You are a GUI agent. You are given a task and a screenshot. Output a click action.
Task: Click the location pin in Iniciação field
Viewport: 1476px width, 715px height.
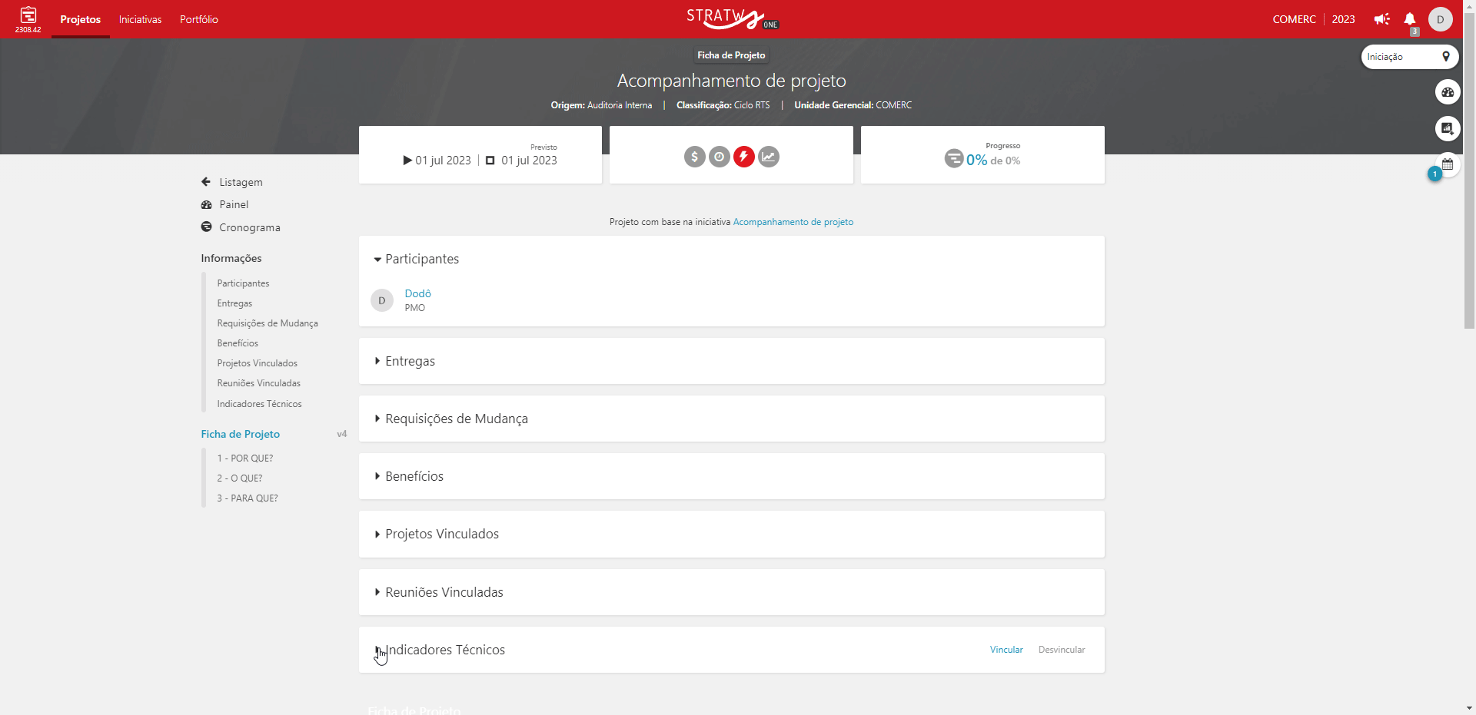click(x=1446, y=57)
